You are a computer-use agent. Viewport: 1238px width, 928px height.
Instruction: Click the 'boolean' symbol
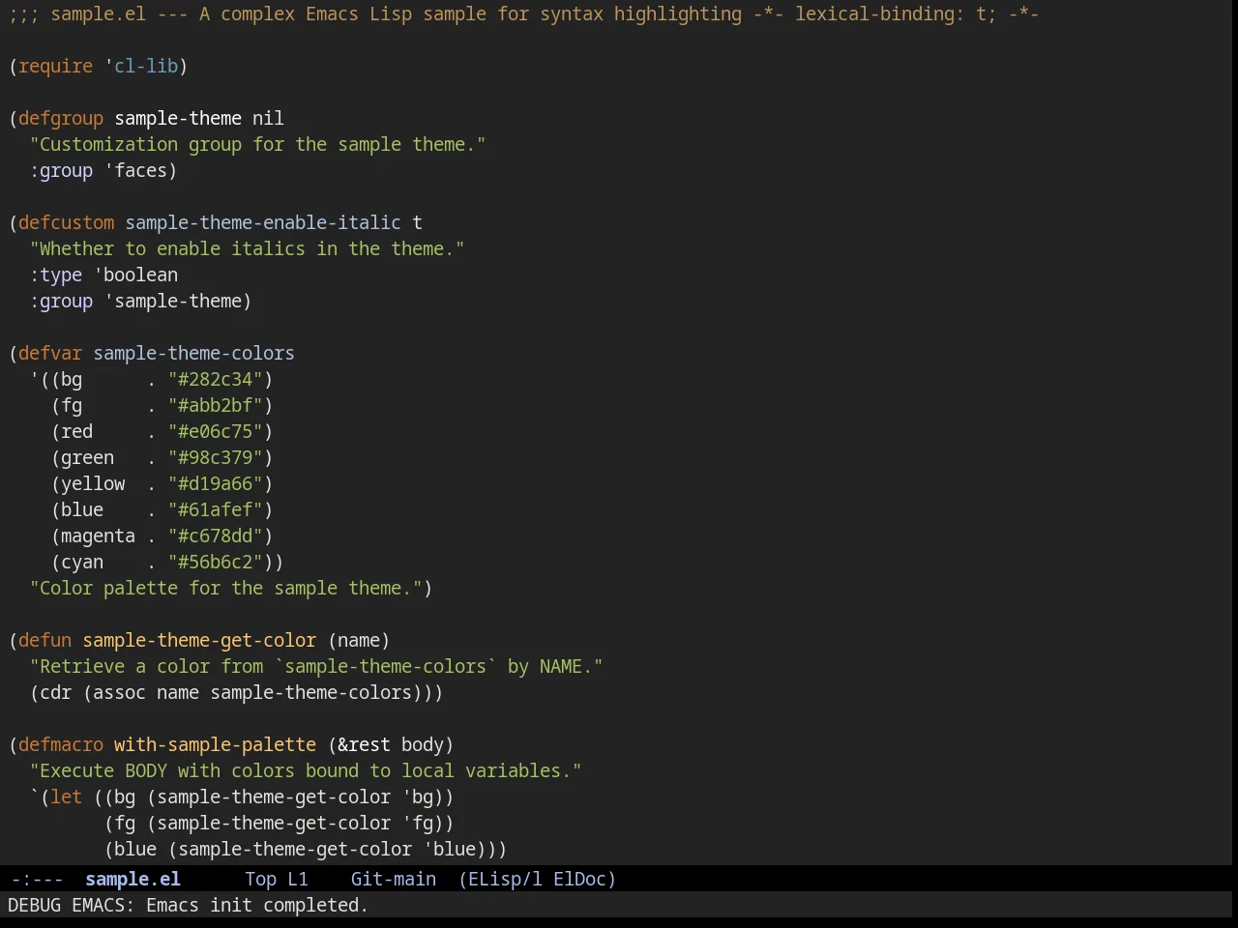pos(140,275)
